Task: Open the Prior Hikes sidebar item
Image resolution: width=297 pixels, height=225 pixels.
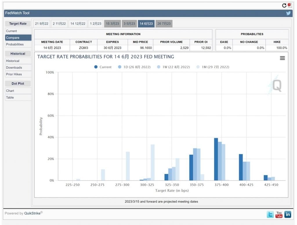Action: tap(18, 74)
